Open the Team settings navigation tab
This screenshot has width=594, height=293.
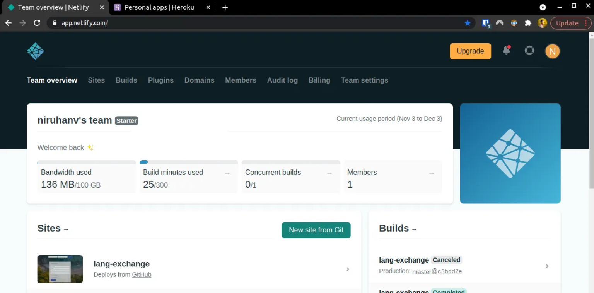[365, 80]
